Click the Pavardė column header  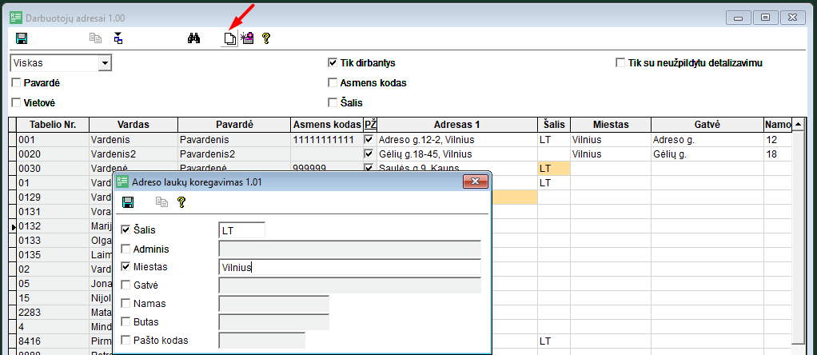click(234, 125)
